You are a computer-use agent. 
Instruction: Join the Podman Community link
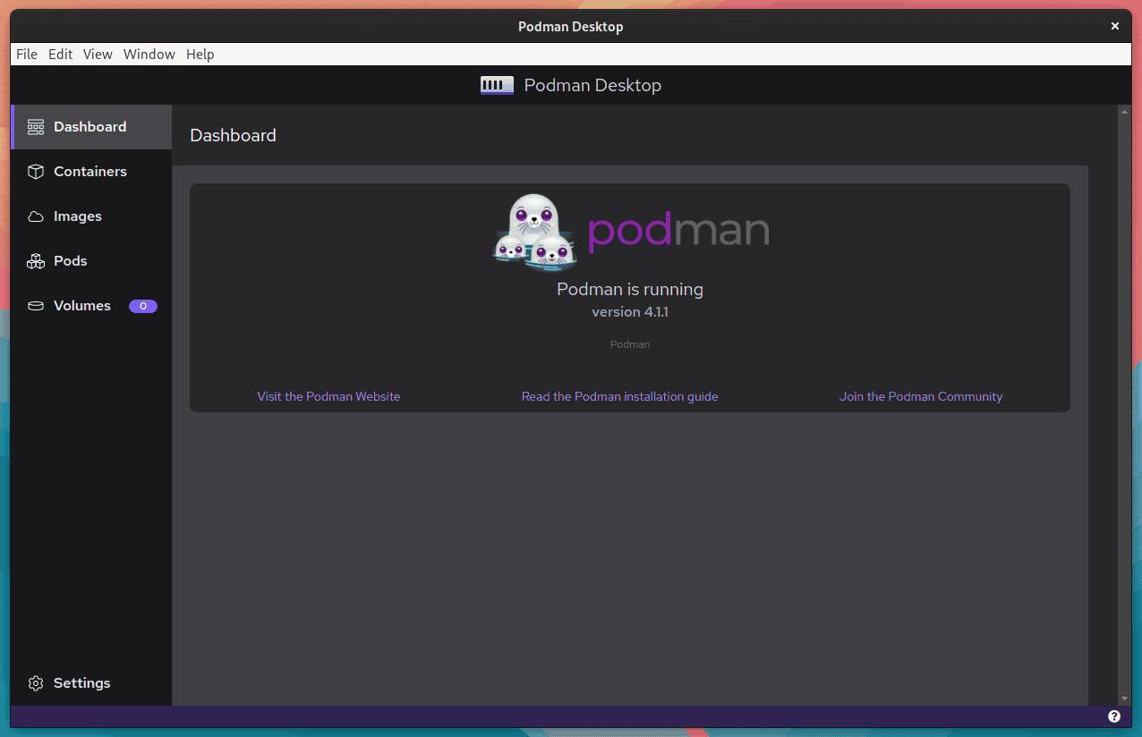[921, 396]
